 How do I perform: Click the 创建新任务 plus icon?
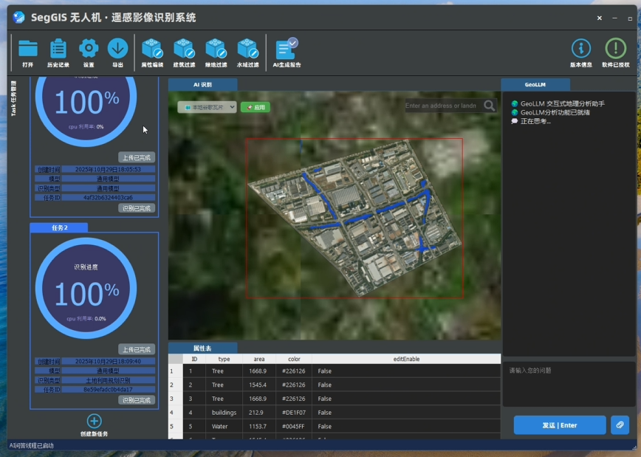pos(94,421)
